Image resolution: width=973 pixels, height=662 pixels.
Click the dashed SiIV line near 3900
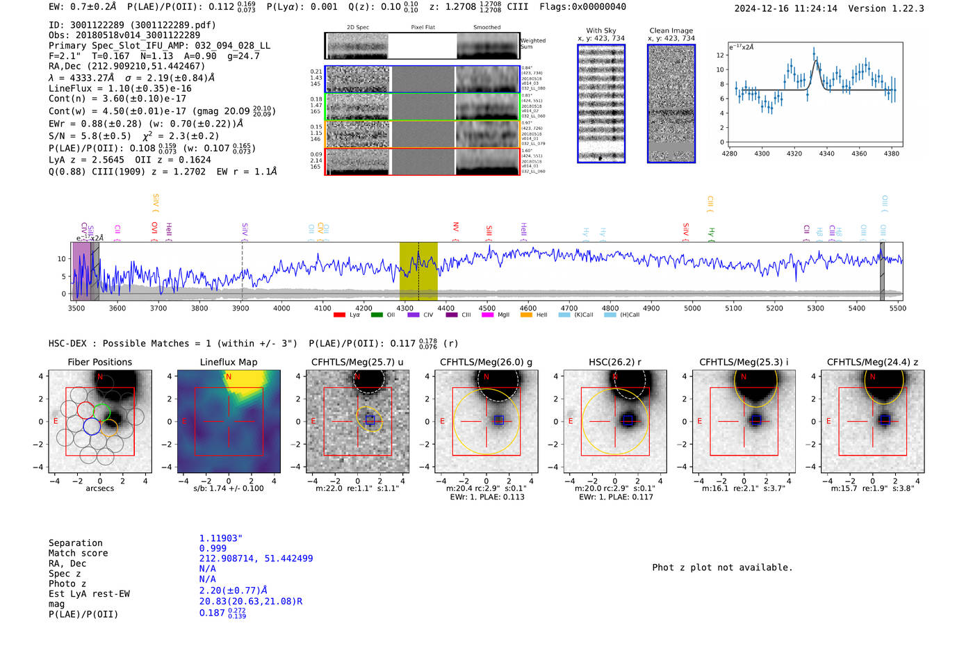point(243,272)
